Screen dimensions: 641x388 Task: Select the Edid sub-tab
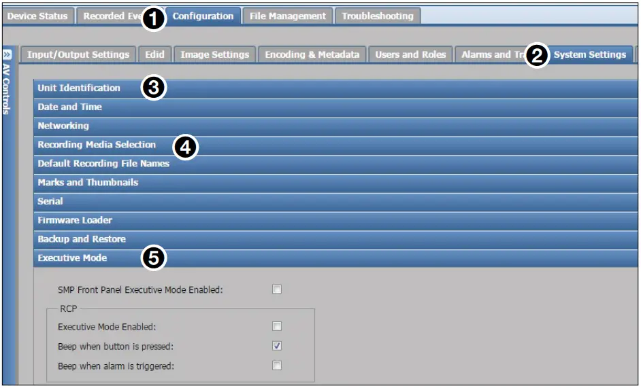[154, 54]
